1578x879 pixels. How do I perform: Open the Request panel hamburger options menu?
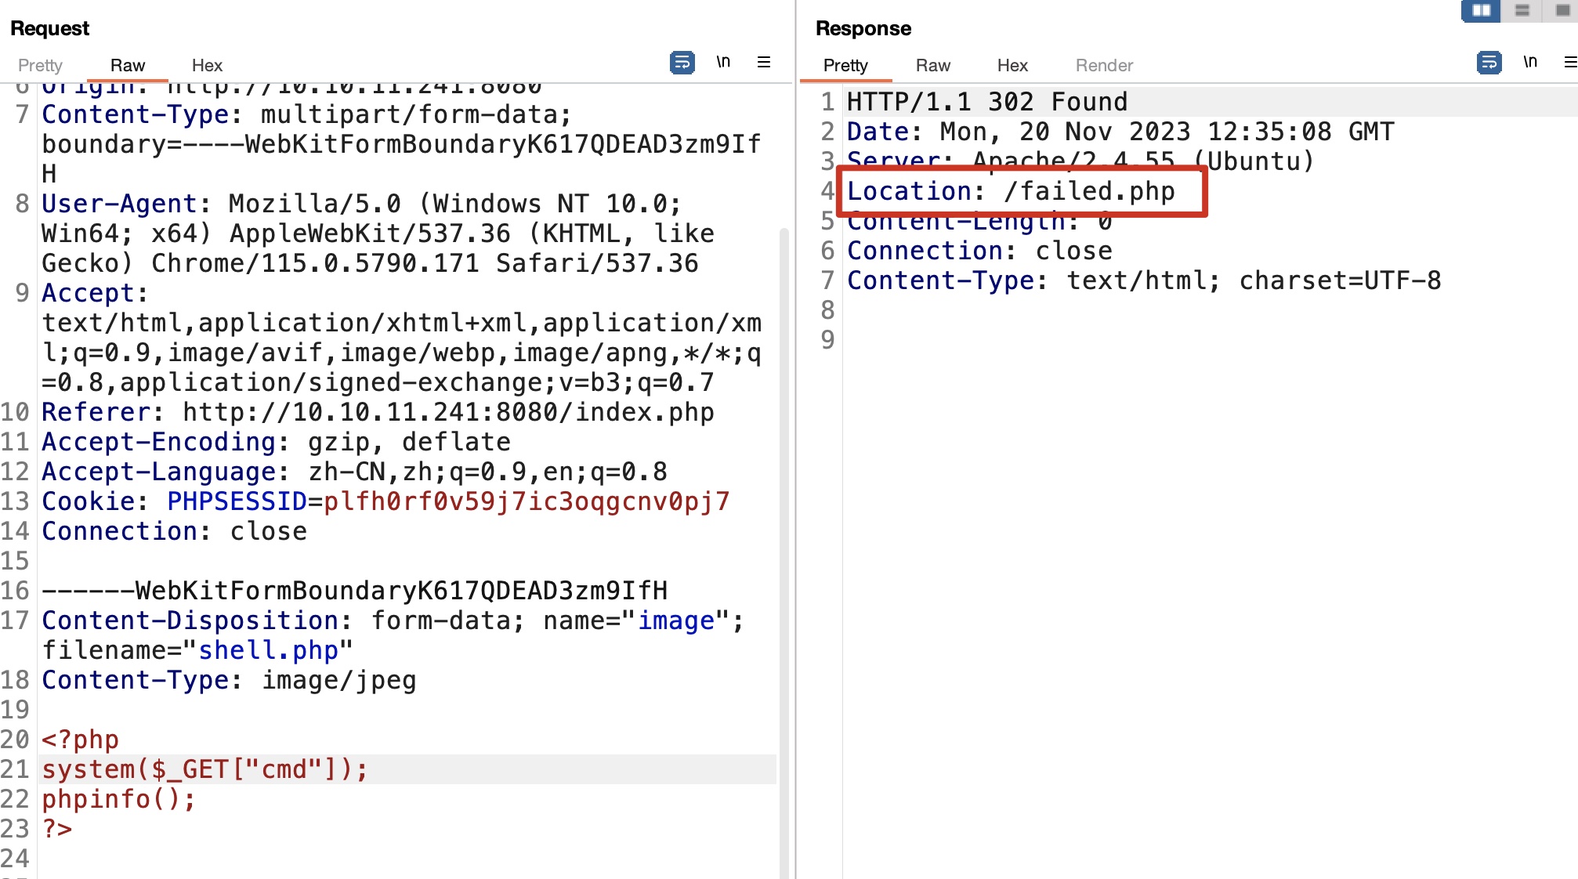pyautogui.click(x=764, y=62)
